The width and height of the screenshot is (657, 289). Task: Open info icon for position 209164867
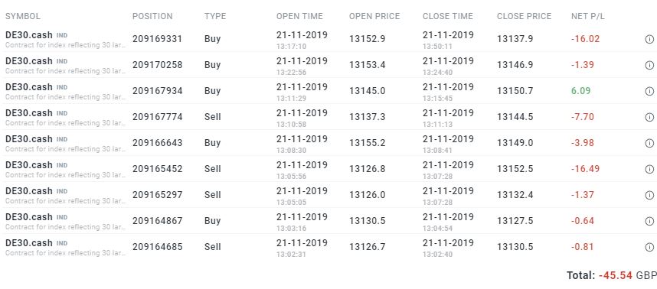(x=649, y=221)
